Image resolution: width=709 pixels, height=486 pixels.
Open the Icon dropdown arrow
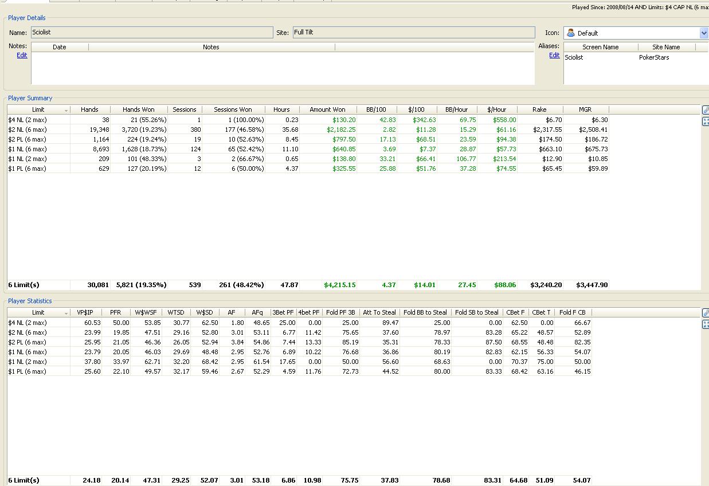[704, 33]
